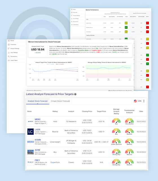Click Discussions icon in Mercer forecast sidebar
The height and width of the screenshot is (181, 158).
pyautogui.click(x=9, y=56)
